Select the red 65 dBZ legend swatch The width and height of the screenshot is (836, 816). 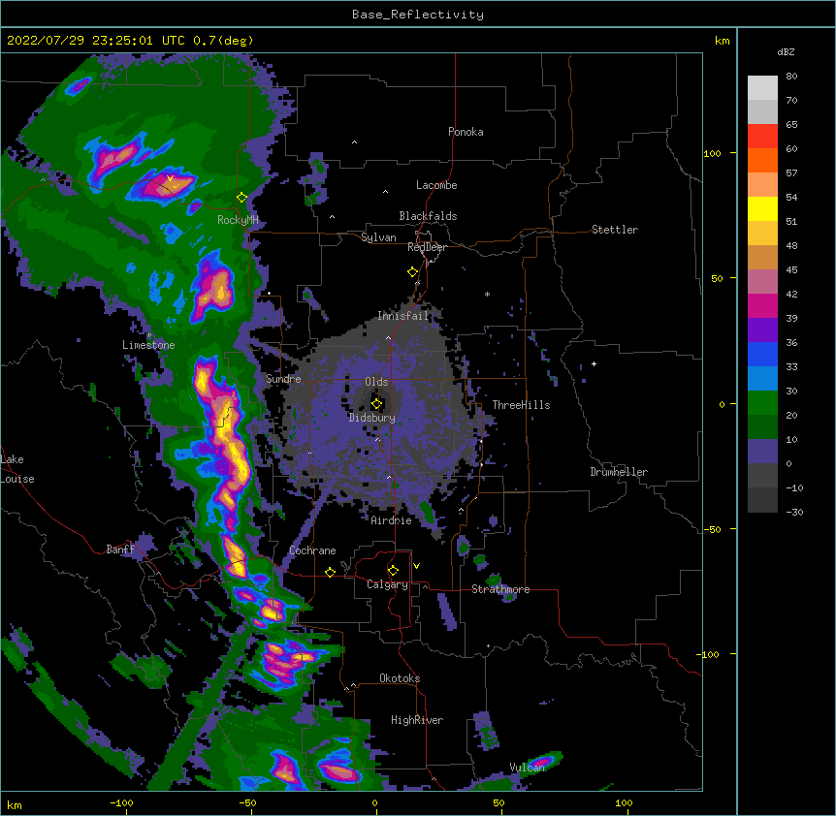(x=762, y=136)
